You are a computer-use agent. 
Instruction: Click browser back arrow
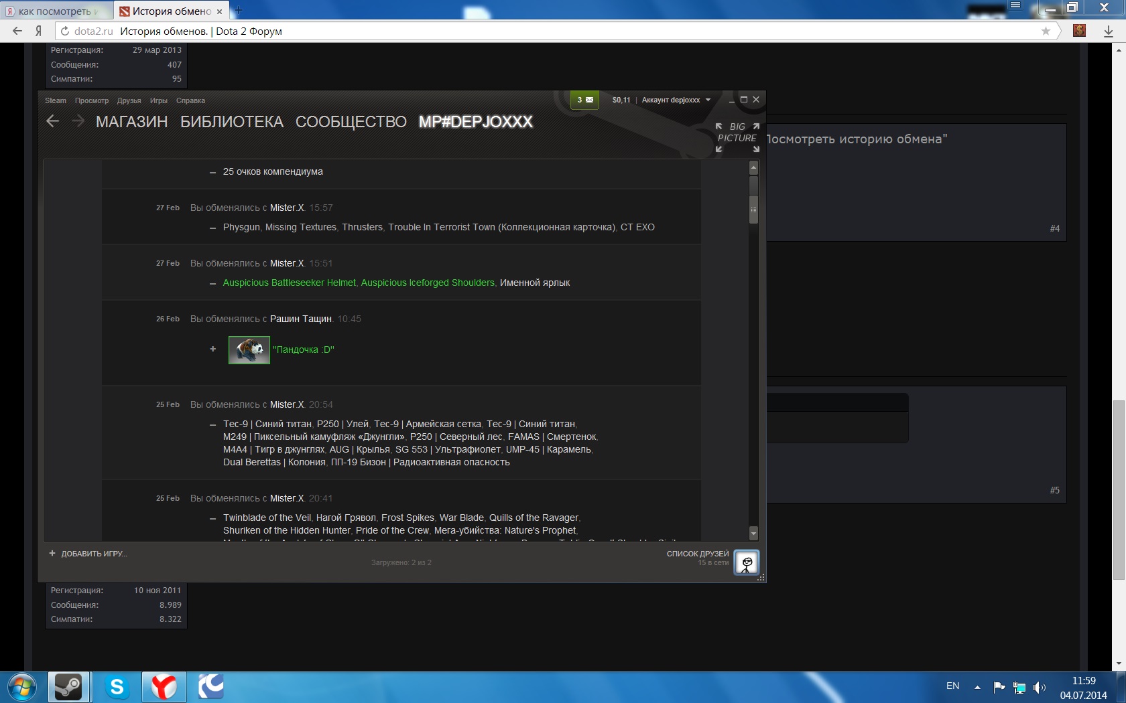click(x=17, y=31)
